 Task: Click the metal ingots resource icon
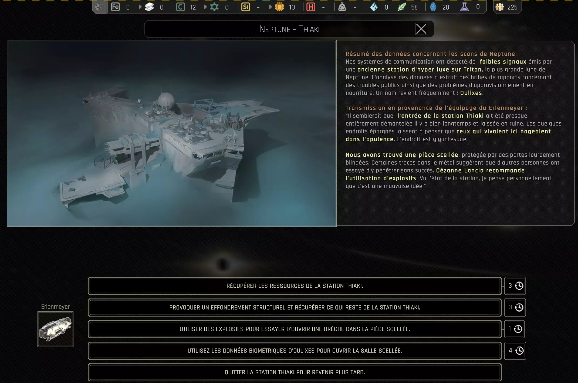(x=149, y=7)
